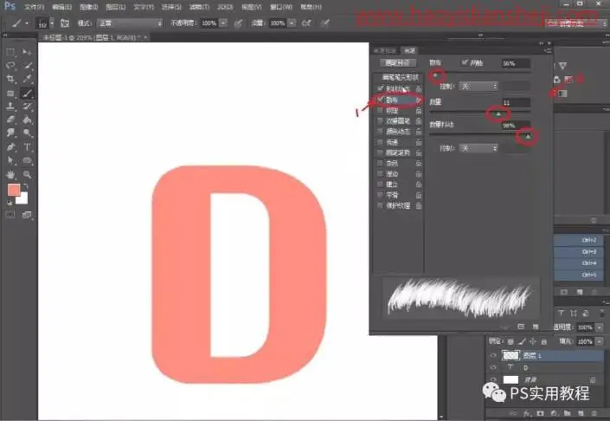
Task: Select the Ellipse shape tool
Action: (27, 160)
